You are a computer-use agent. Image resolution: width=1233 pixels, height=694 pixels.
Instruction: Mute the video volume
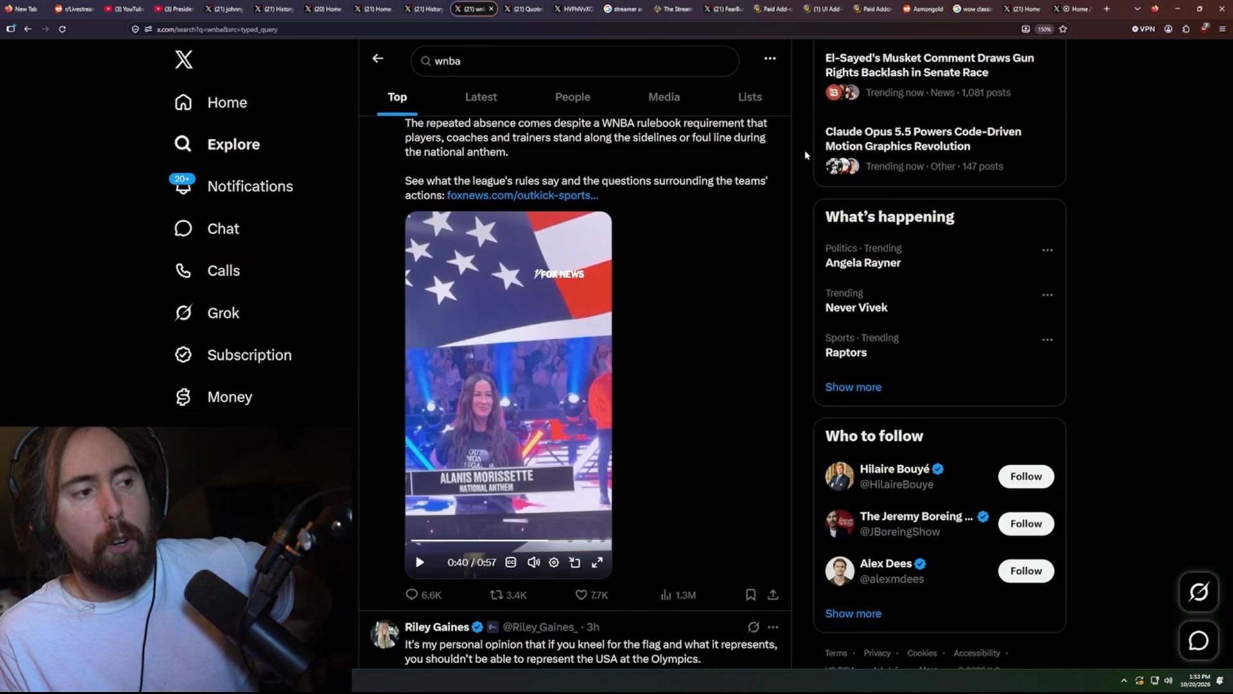533,562
